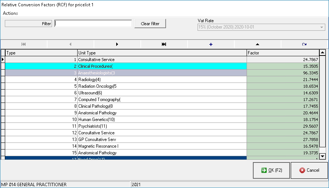Select the Clinical Procedures row

point(162,66)
